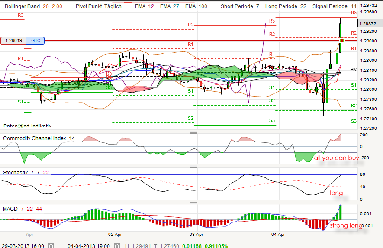Click Bollinger Band deviation value 2.00
Image resolution: width=383 pixels, height=248 pixels.
click(x=57, y=6)
